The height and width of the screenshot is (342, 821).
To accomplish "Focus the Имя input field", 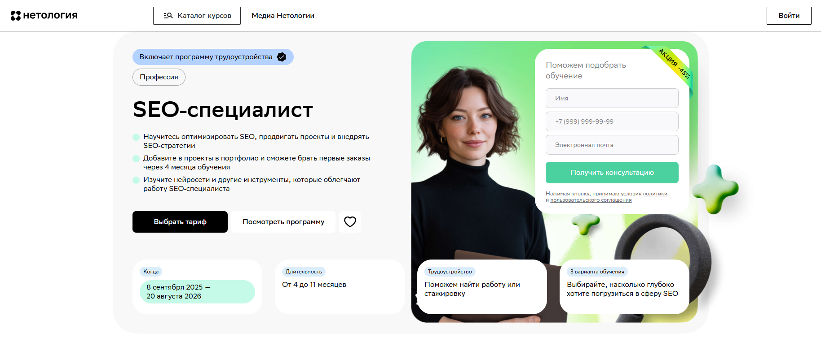I will [612, 98].
